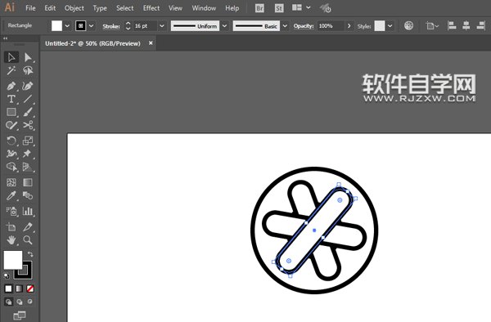Screen dimensions: 491x322
Task: Select the Gradient tool
Action: pyautogui.click(x=28, y=182)
